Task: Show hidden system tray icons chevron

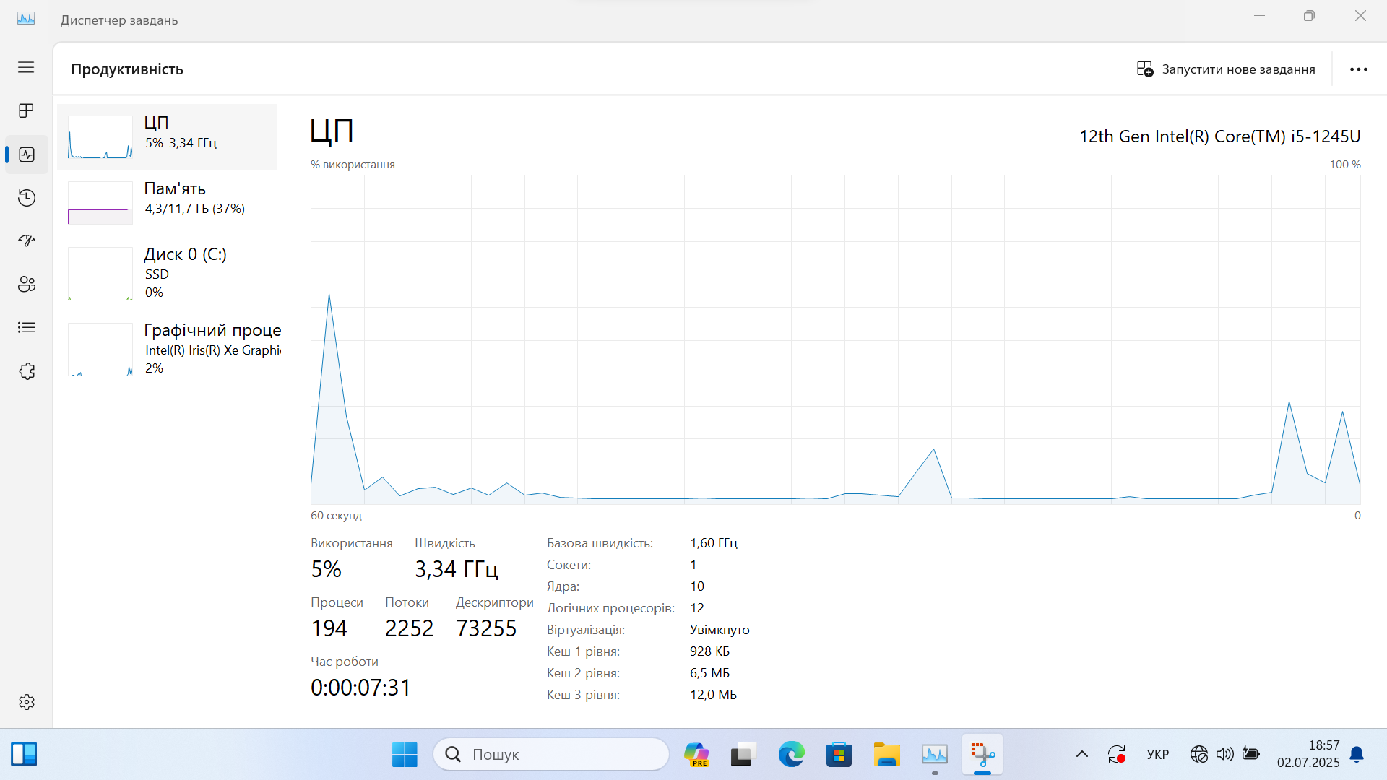Action: [x=1081, y=755]
